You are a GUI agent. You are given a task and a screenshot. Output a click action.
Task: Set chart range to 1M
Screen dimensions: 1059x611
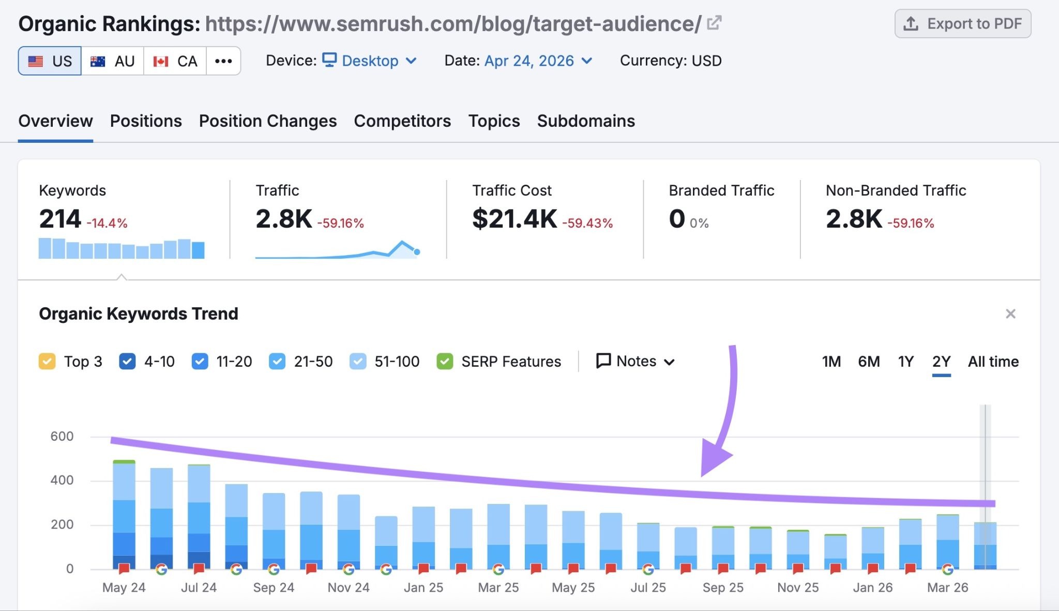(x=831, y=362)
